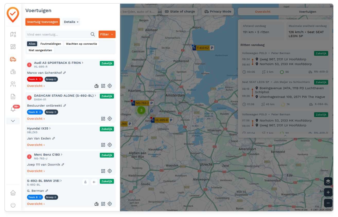Click the search magnifier icon
Viewport: 338px width, 217px height.
coord(93,34)
